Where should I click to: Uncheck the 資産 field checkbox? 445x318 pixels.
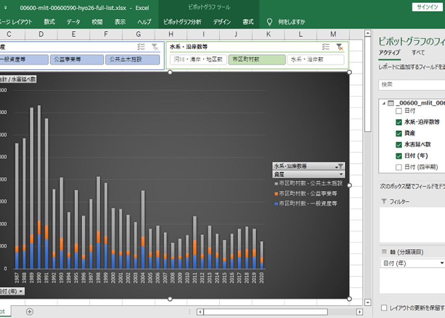[399, 133]
